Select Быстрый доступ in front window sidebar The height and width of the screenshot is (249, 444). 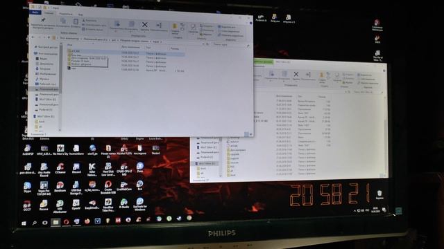(46, 47)
